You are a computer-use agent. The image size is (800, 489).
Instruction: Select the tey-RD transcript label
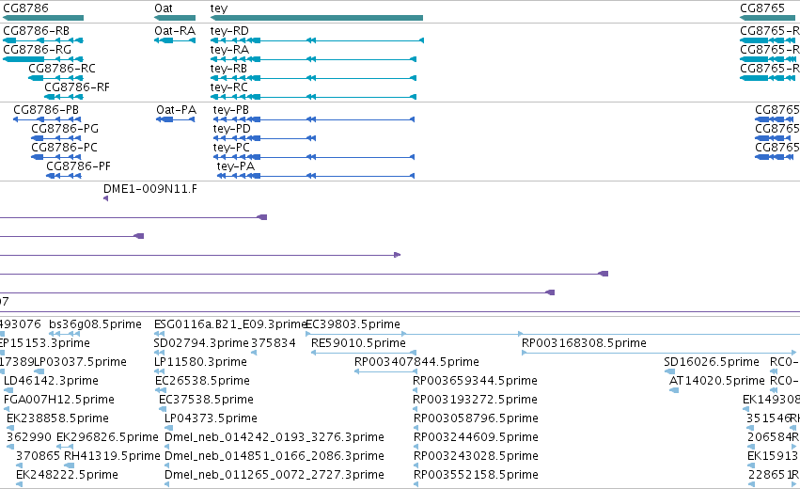pos(229,31)
